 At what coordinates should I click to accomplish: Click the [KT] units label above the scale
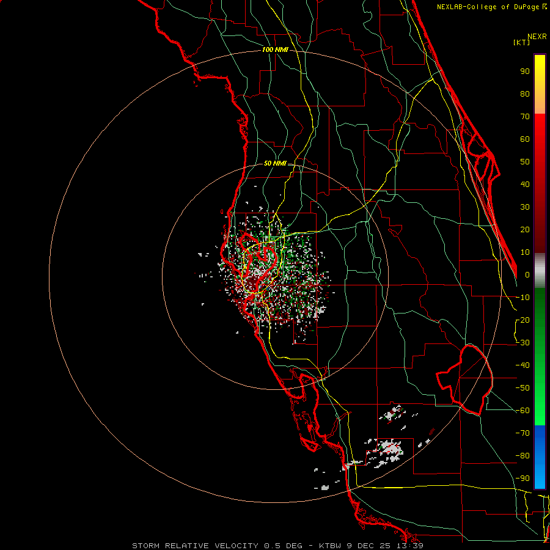(x=521, y=42)
